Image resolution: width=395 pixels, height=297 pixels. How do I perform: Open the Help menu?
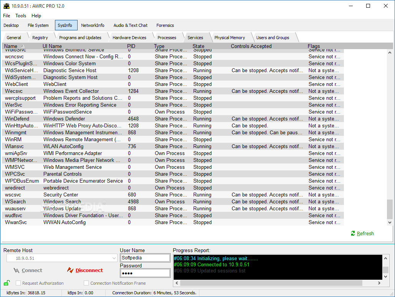pyautogui.click(x=36, y=16)
